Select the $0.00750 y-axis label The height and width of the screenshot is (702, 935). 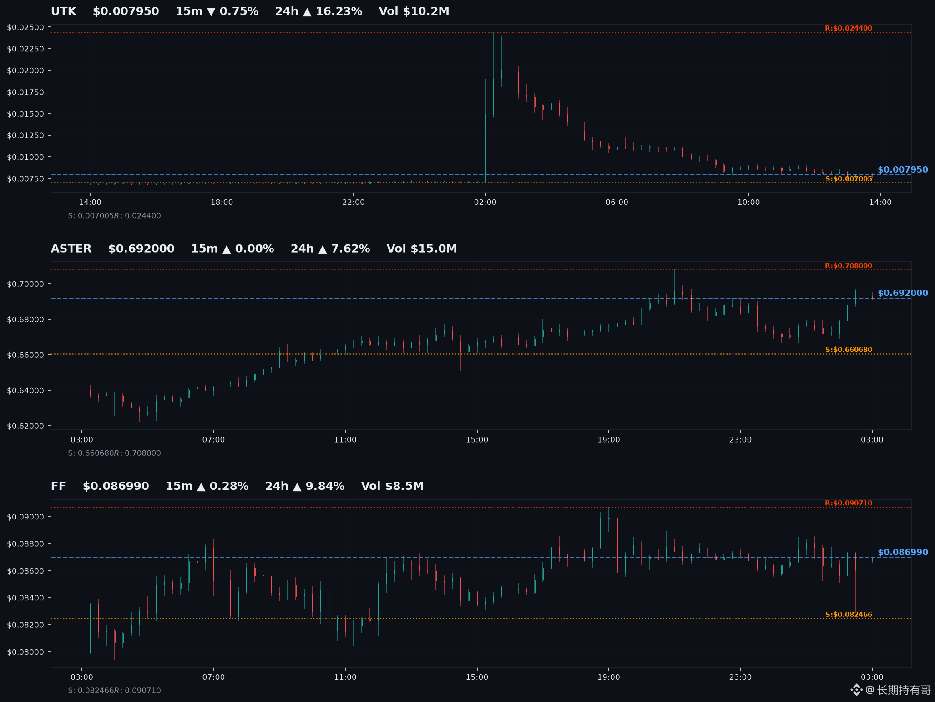(25, 179)
